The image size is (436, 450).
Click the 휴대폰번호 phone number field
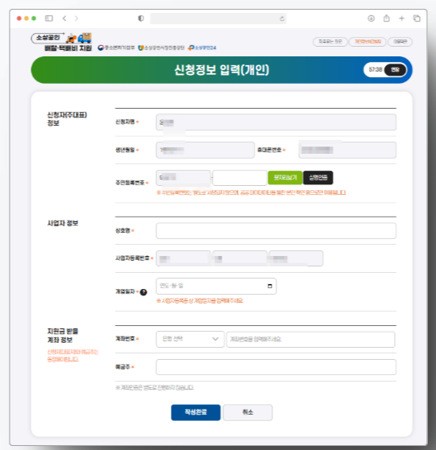[x=347, y=150]
